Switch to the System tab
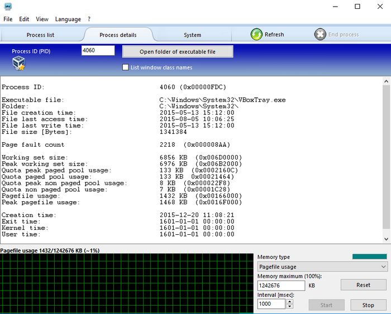The width and height of the screenshot is (391, 314). point(192,35)
